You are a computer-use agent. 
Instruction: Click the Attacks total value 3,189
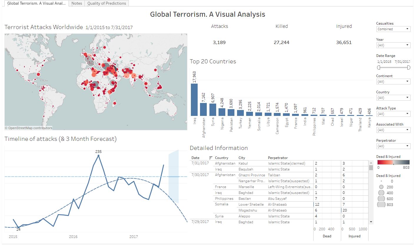tap(219, 42)
